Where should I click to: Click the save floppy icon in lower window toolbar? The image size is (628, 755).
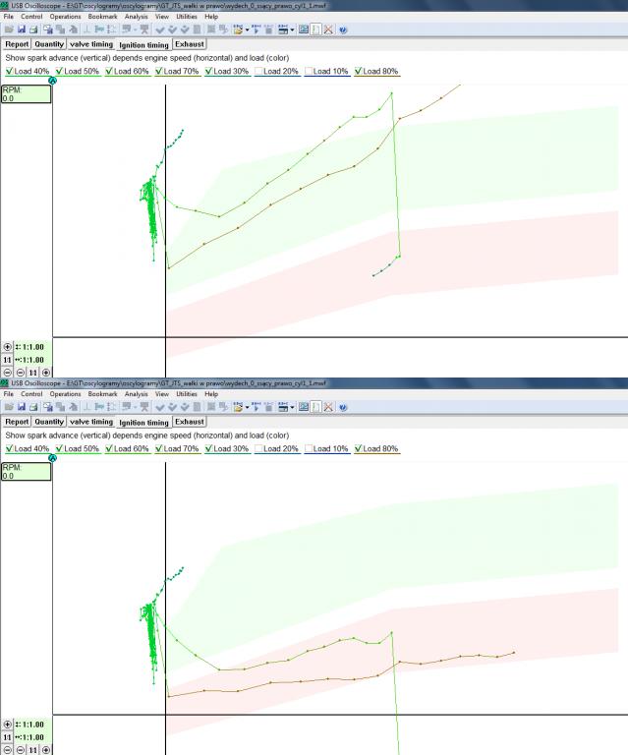pyautogui.click(x=22, y=407)
